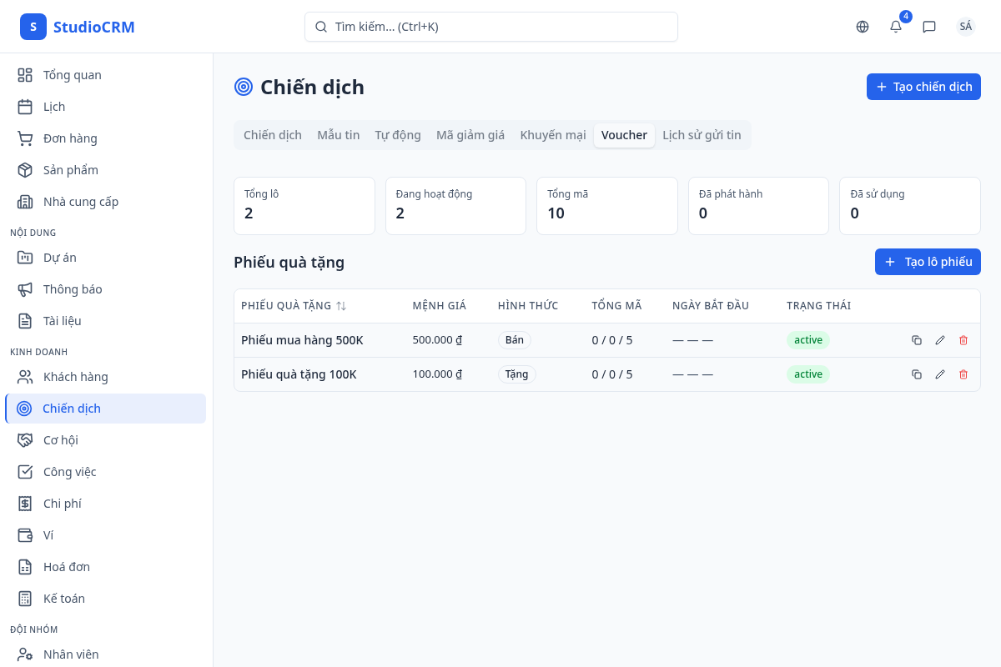Image resolution: width=1001 pixels, height=667 pixels.
Task: Duplicate the Phiếu quà tặng 100K row
Action: pos(917,374)
